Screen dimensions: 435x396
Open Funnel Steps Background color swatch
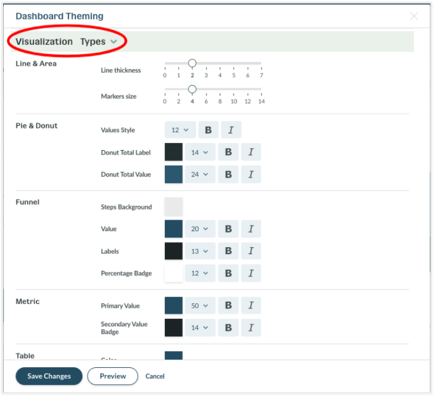(x=174, y=207)
